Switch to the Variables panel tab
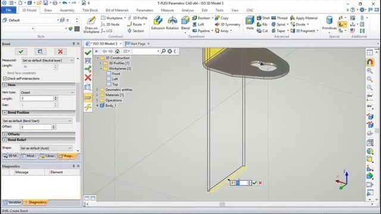381x214 pixels. pyautogui.click(x=12, y=202)
